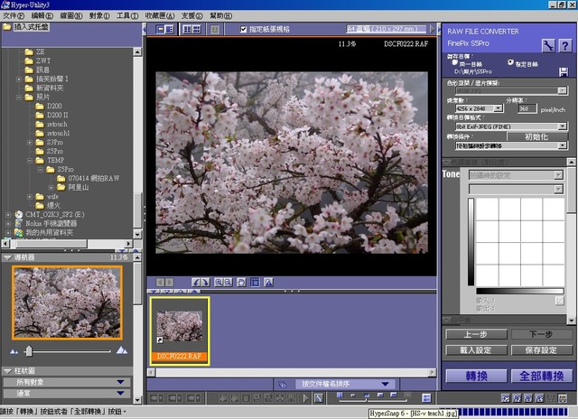The width and height of the screenshot is (578, 419).
Task: Click the zoom in magnifier icon
Action: [x=219, y=283]
